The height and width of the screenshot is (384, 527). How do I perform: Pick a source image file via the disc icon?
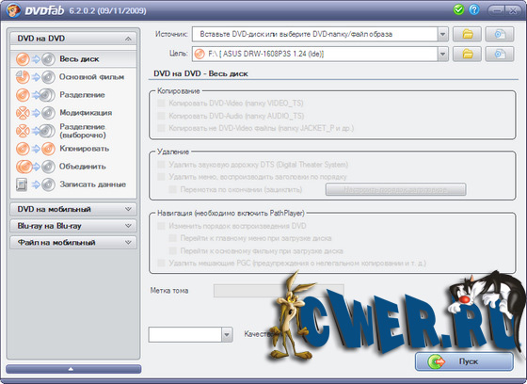[x=500, y=34]
